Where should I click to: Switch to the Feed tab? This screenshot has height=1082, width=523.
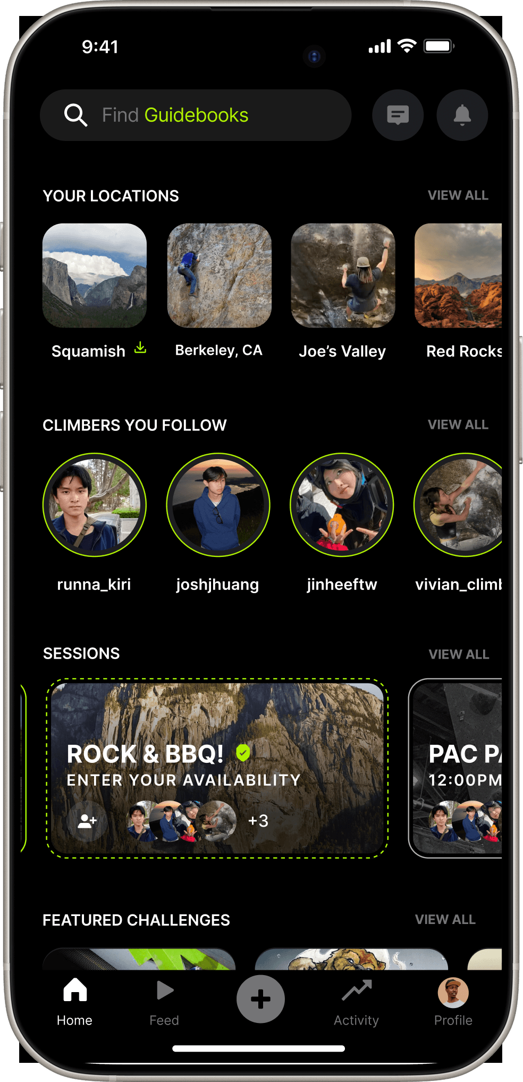[x=164, y=1003]
